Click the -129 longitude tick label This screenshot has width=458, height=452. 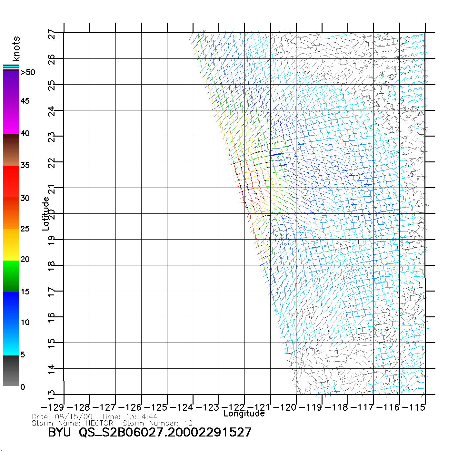(x=53, y=407)
